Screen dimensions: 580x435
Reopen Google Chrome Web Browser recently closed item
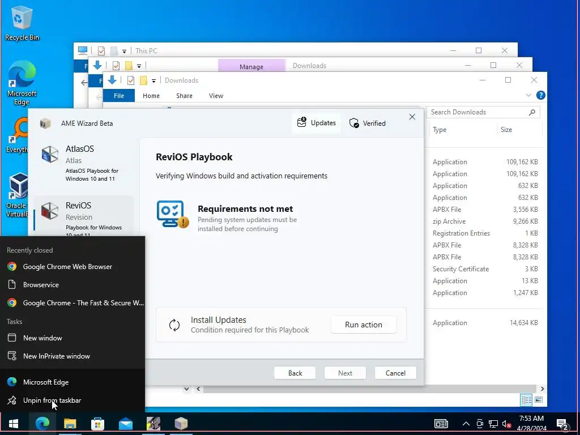(72, 266)
